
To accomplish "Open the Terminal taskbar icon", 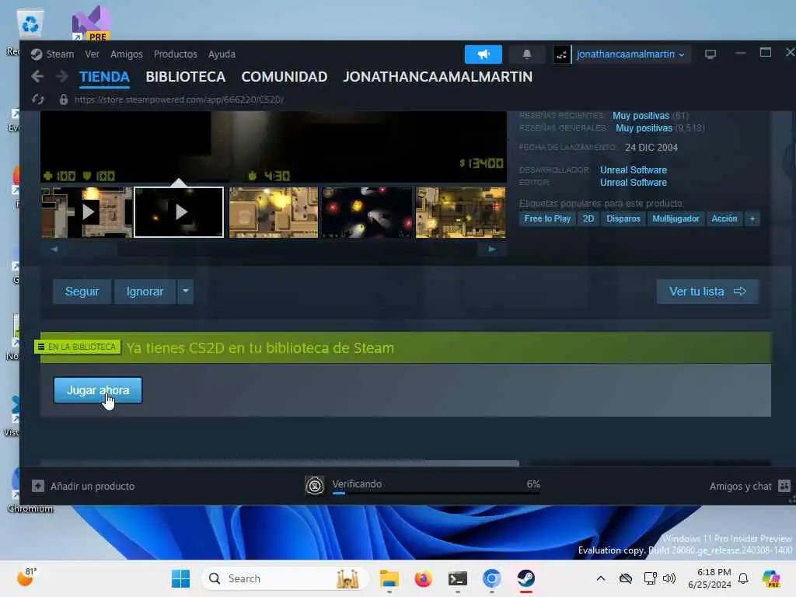I will click(457, 578).
